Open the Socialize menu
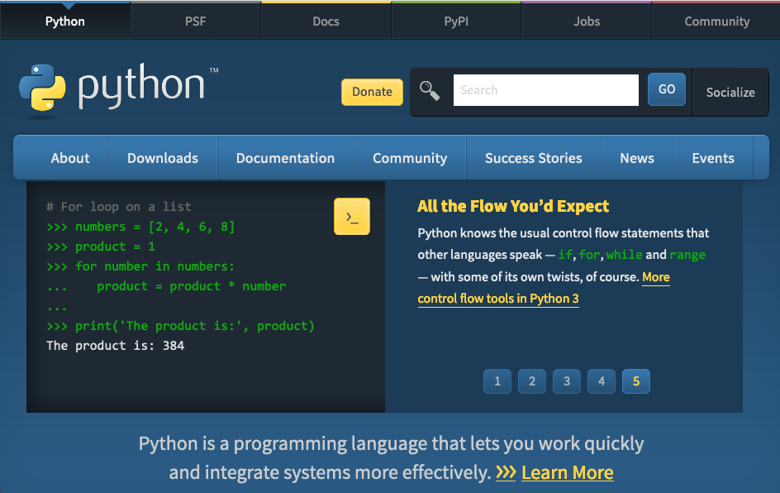Screen dimensions: 780x493 coord(730,92)
